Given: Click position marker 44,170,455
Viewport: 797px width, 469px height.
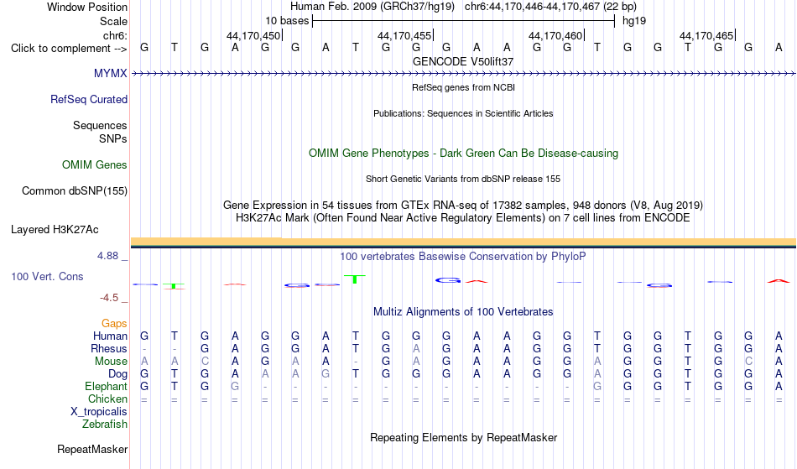Looking at the screenshot, I should pos(404,35).
